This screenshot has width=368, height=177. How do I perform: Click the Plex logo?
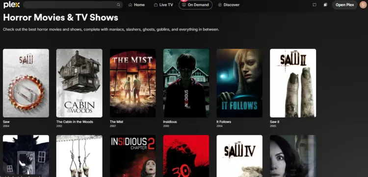(x=11, y=5)
